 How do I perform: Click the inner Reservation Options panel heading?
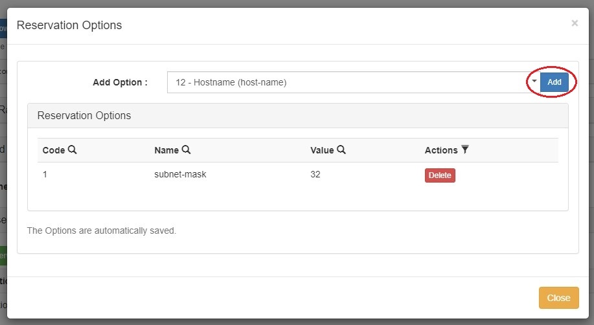[x=84, y=116]
